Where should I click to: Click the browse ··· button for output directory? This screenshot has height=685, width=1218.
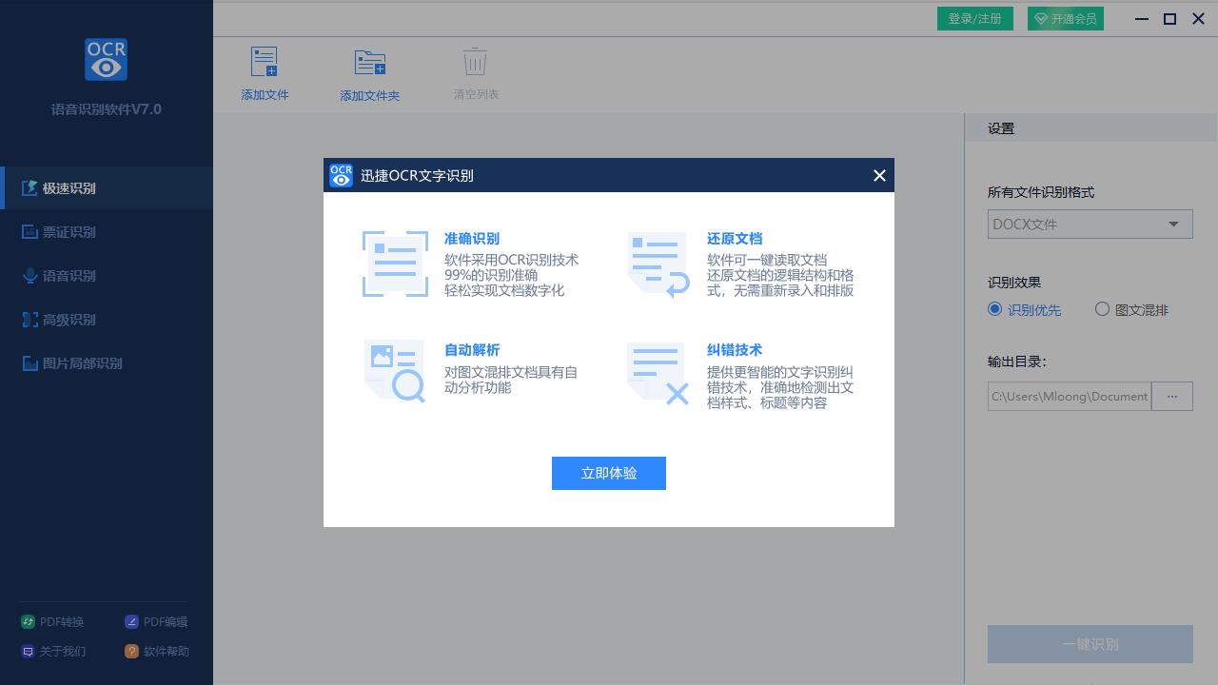(x=1171, y=396)
